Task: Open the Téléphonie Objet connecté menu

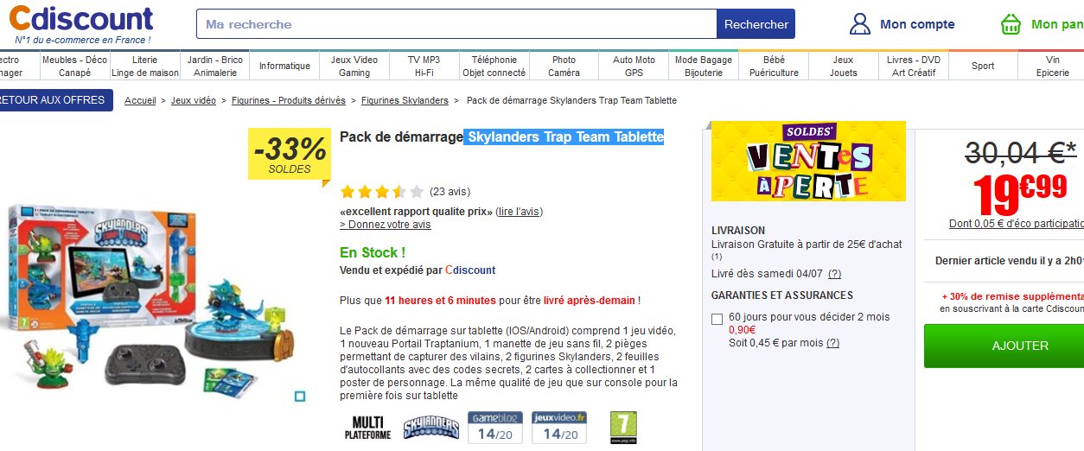Action: click(x=494, y=66)
